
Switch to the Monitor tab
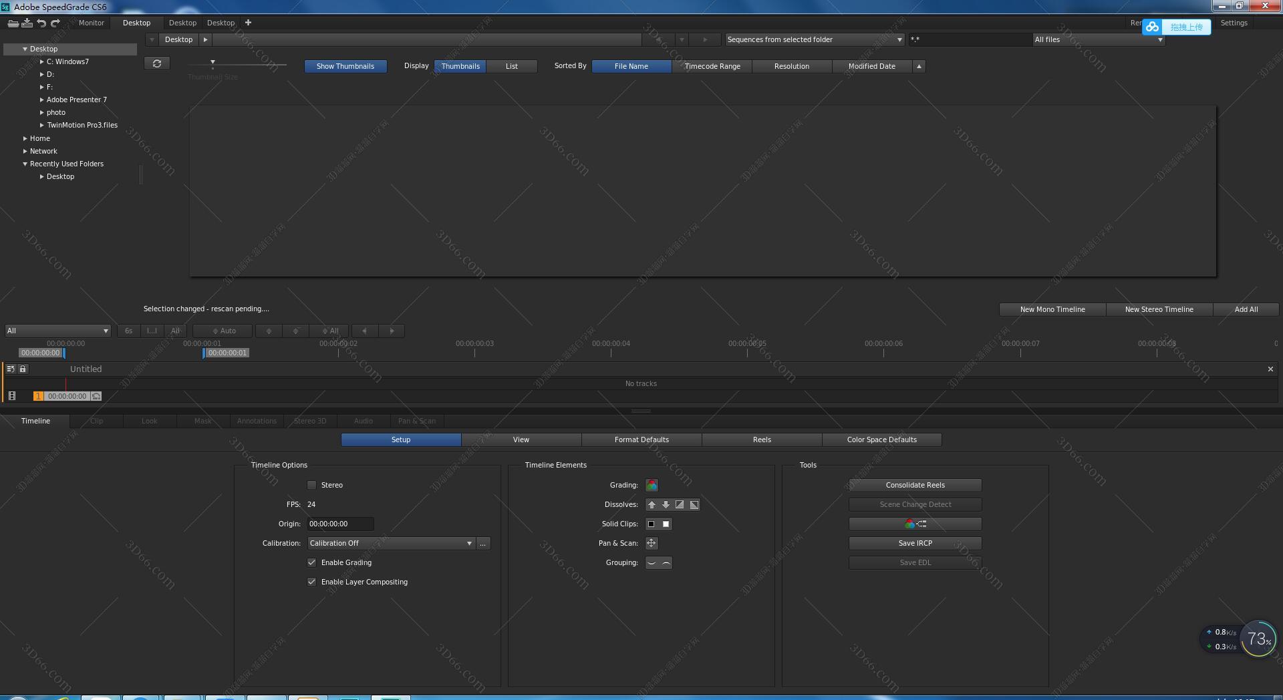click(x=92, y=22)
